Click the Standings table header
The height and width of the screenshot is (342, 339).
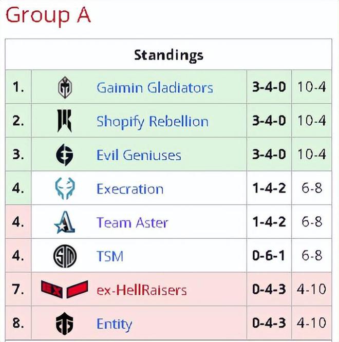pyautogui.click(x=168, y=55)
